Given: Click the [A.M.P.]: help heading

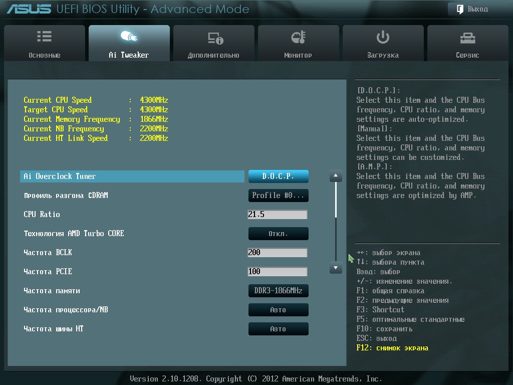Looking at the screenshot, I should (x=375, y=166).
